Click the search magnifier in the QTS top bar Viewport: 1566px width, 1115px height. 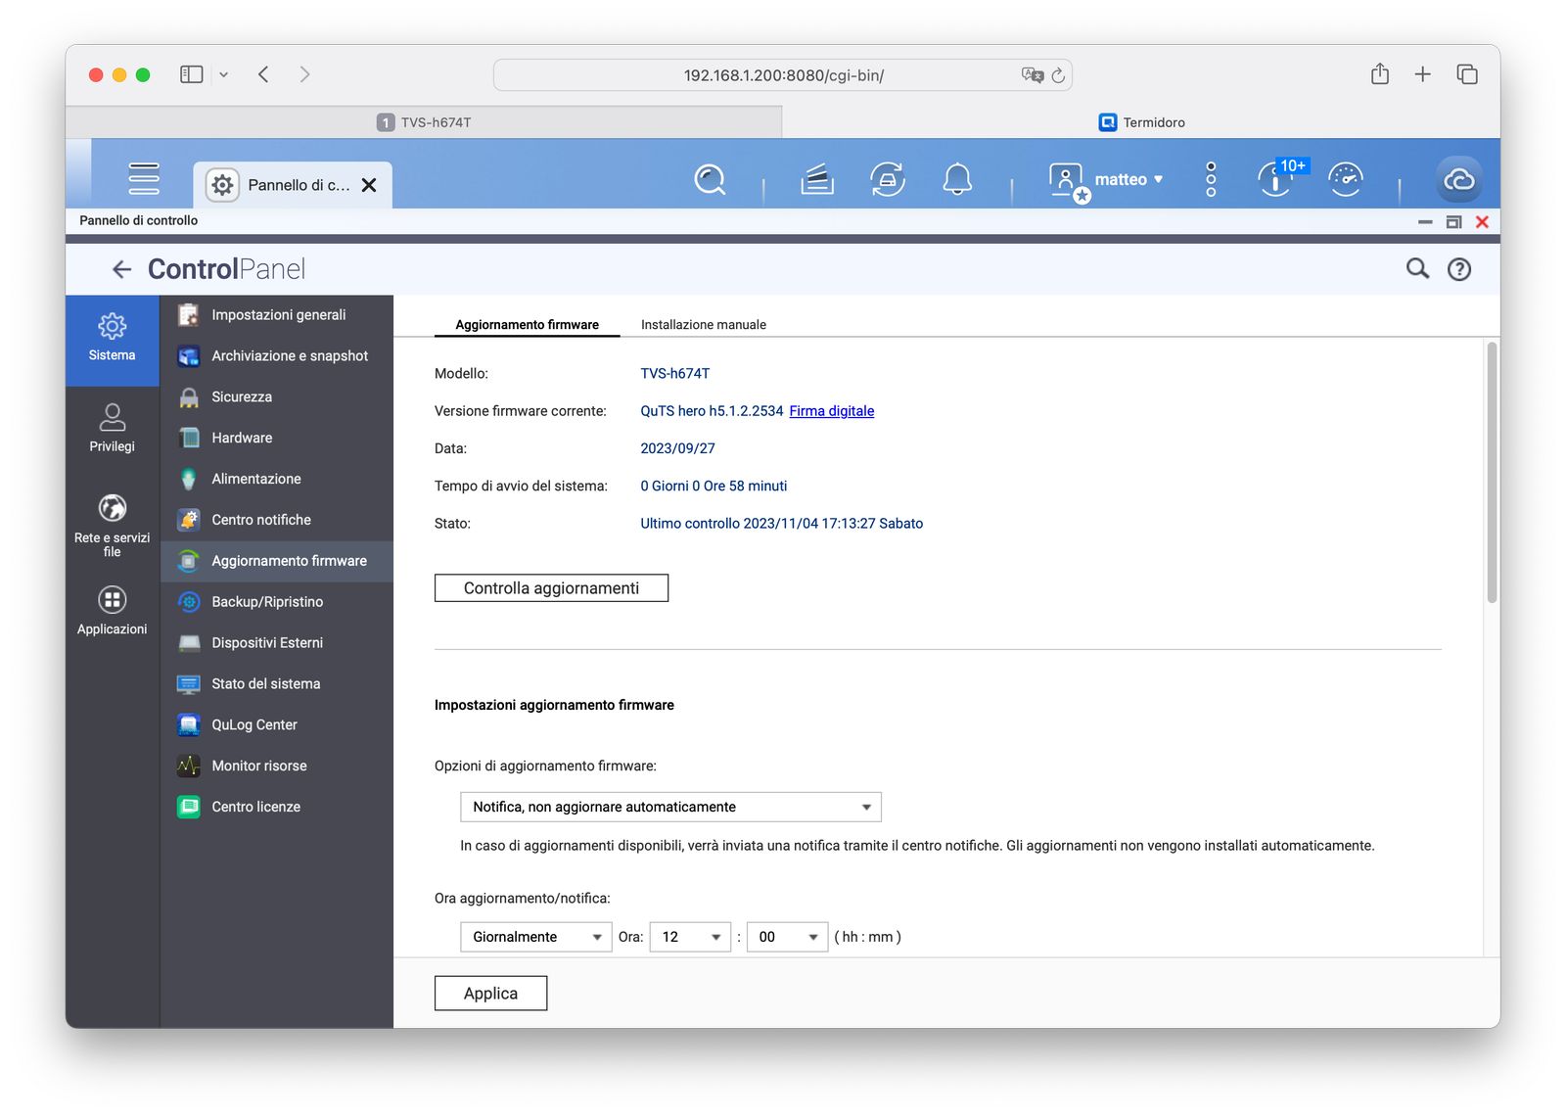pyautogui.click(x=710, y=179)
